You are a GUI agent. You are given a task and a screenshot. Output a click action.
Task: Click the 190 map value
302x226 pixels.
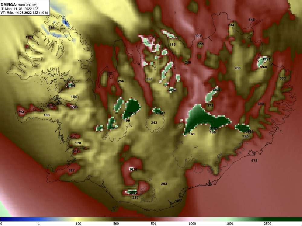coord(127,121)
